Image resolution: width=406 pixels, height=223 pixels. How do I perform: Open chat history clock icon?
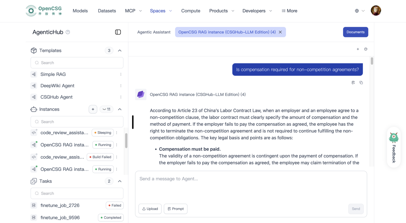coord(366,49)
